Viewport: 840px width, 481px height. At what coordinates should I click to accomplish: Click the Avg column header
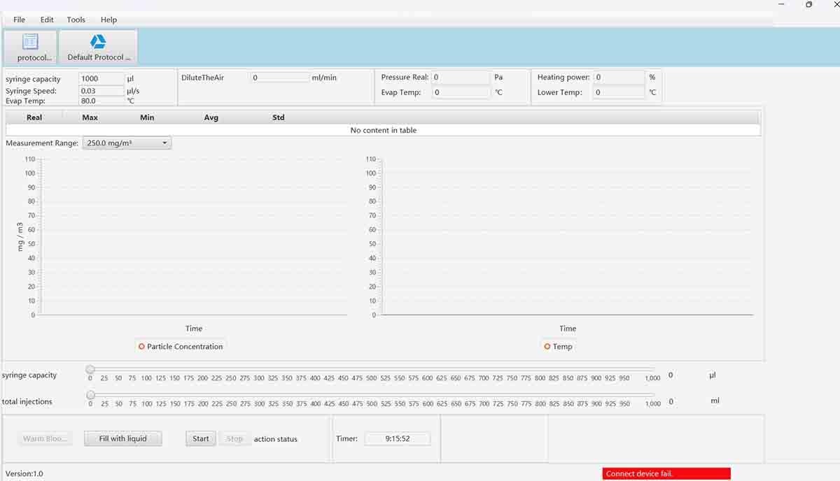click(x=211, y=117)
